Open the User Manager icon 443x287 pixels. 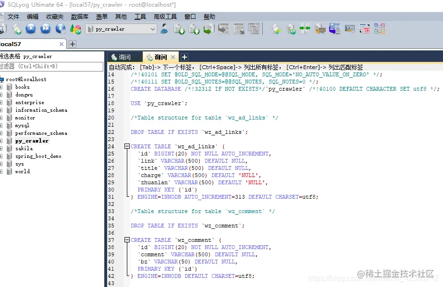[x=165, y=29]
